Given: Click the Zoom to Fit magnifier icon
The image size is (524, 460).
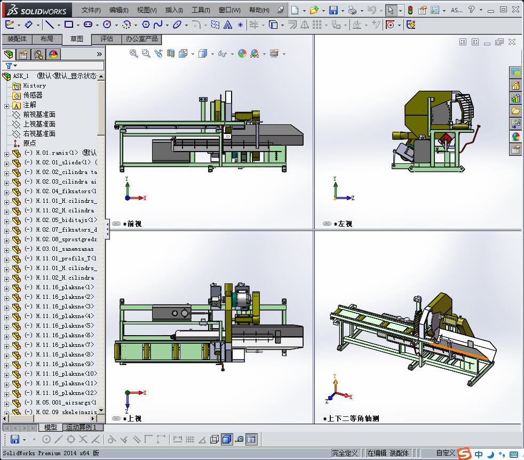Looking at the screenshot, I should tap(134, 53).
